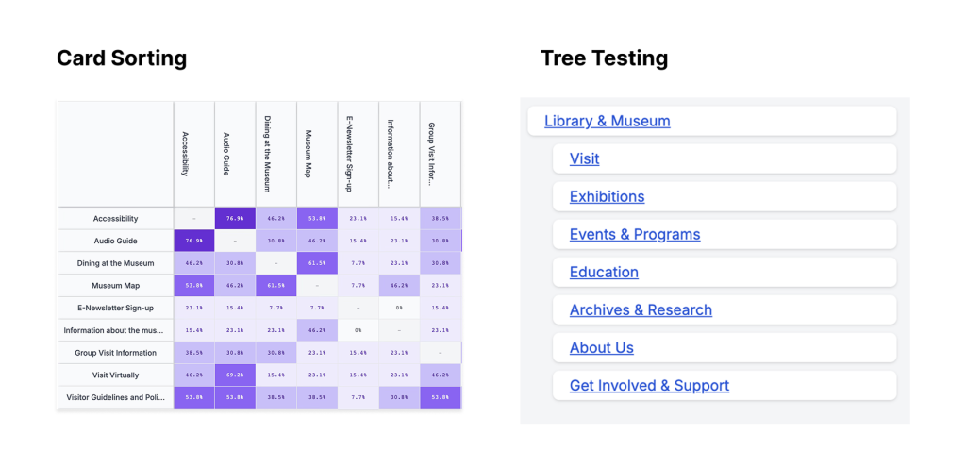Select the Museum Map row label
The width and height of the screenshot is (966, 467).
[116, 285]
